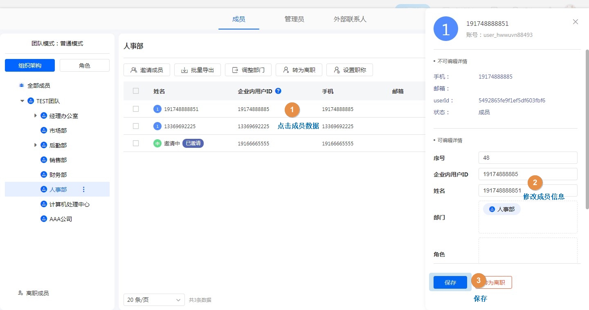
Task: Click the AAA公司 department icon
Action: point(44,219)
